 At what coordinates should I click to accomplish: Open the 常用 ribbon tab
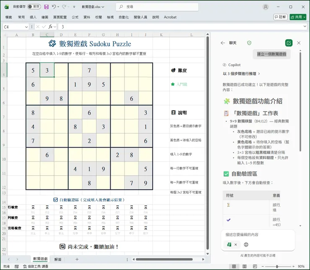point(21,17)
